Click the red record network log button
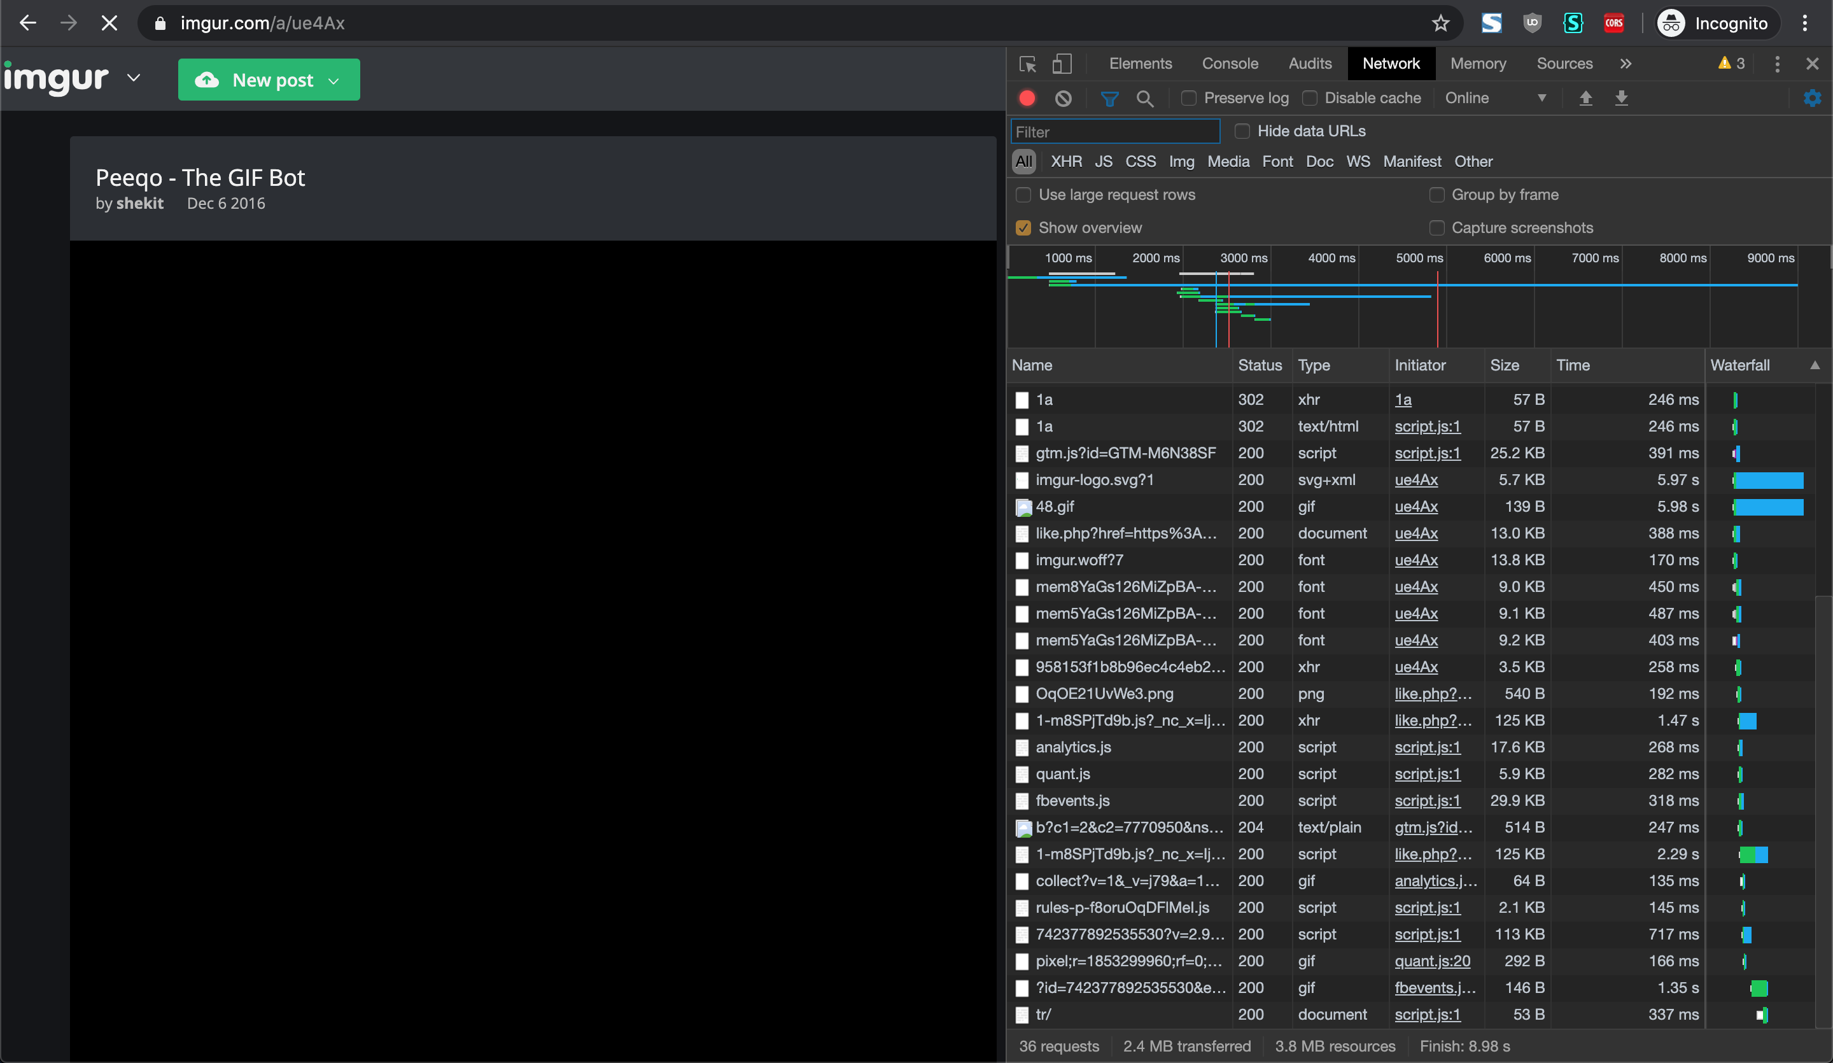The image size is (1833, 1063). pos(1027,98)
